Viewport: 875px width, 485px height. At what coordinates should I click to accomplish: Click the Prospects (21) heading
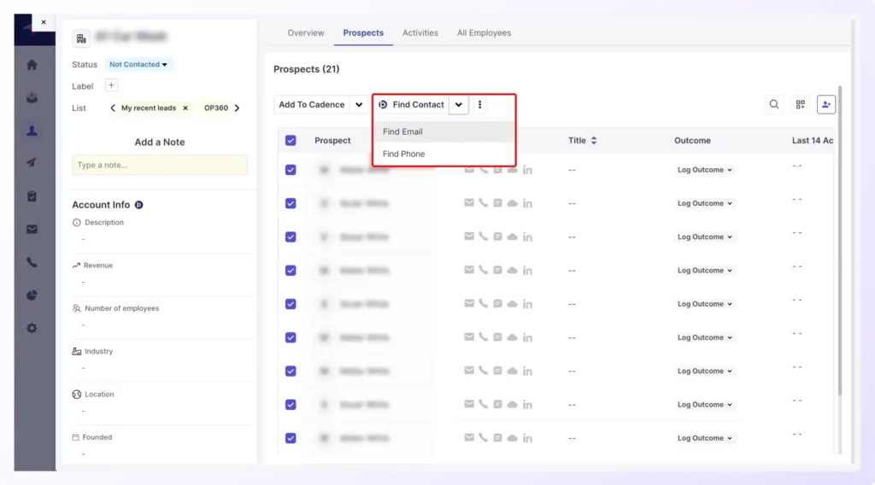click(x=307, y=69)
